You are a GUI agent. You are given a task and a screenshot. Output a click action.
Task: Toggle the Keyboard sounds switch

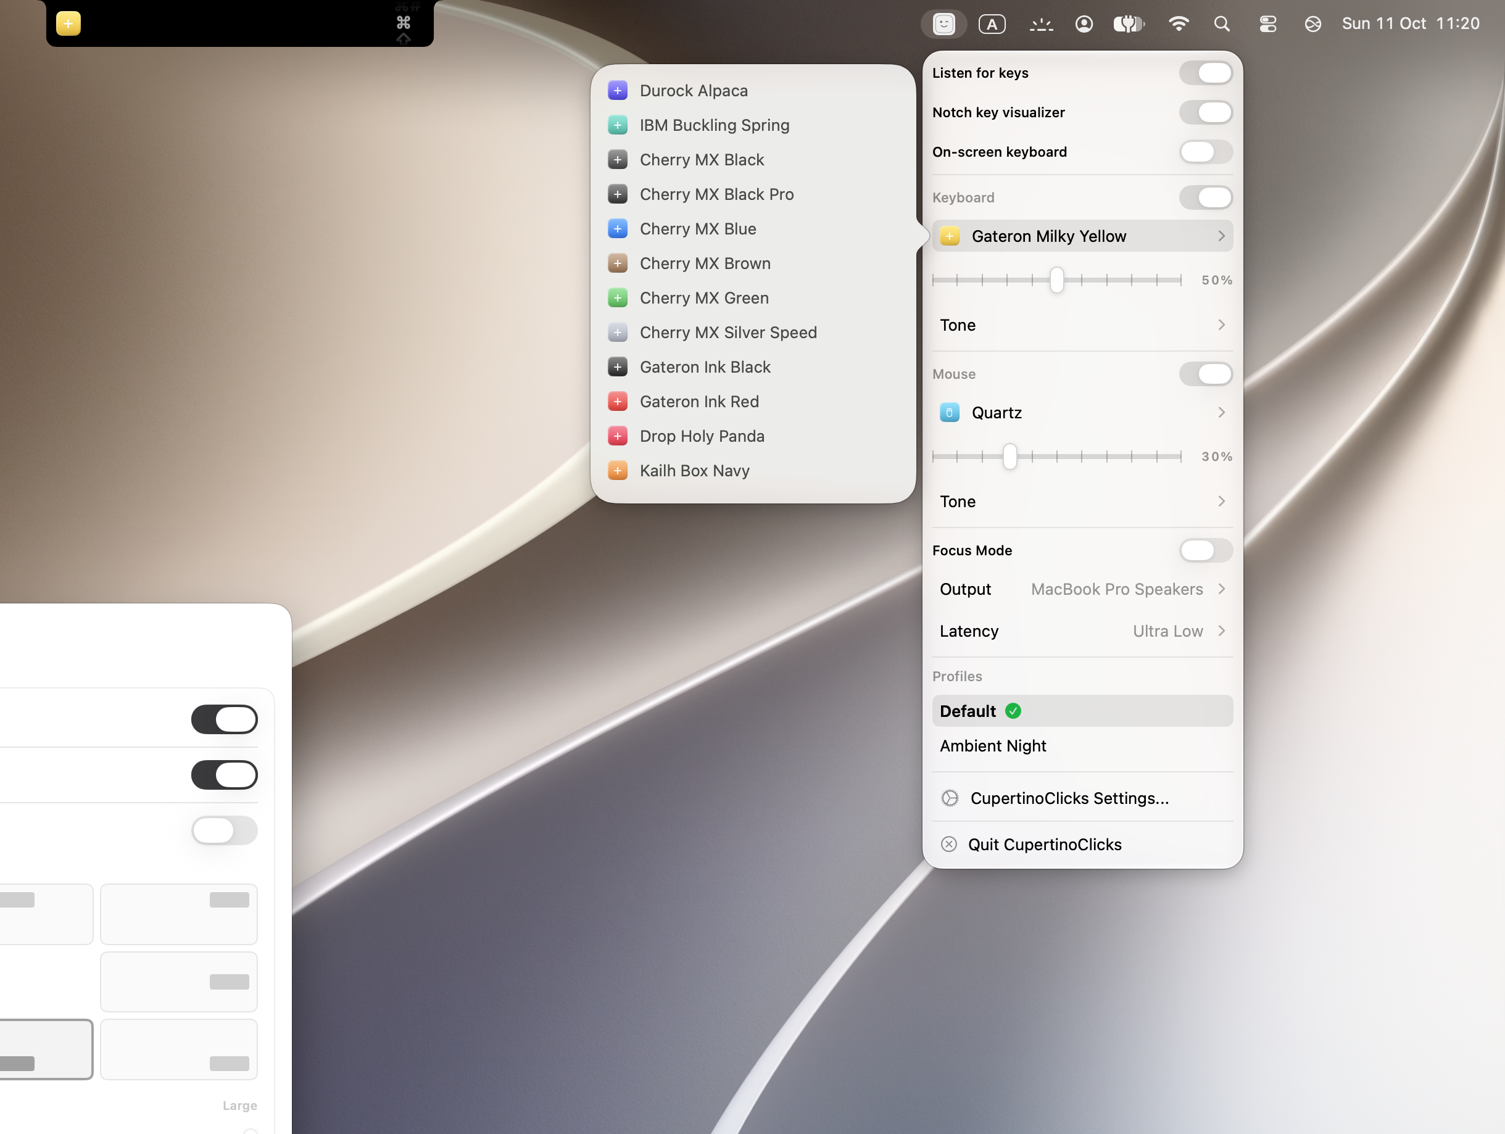(x=1206, y=198)
